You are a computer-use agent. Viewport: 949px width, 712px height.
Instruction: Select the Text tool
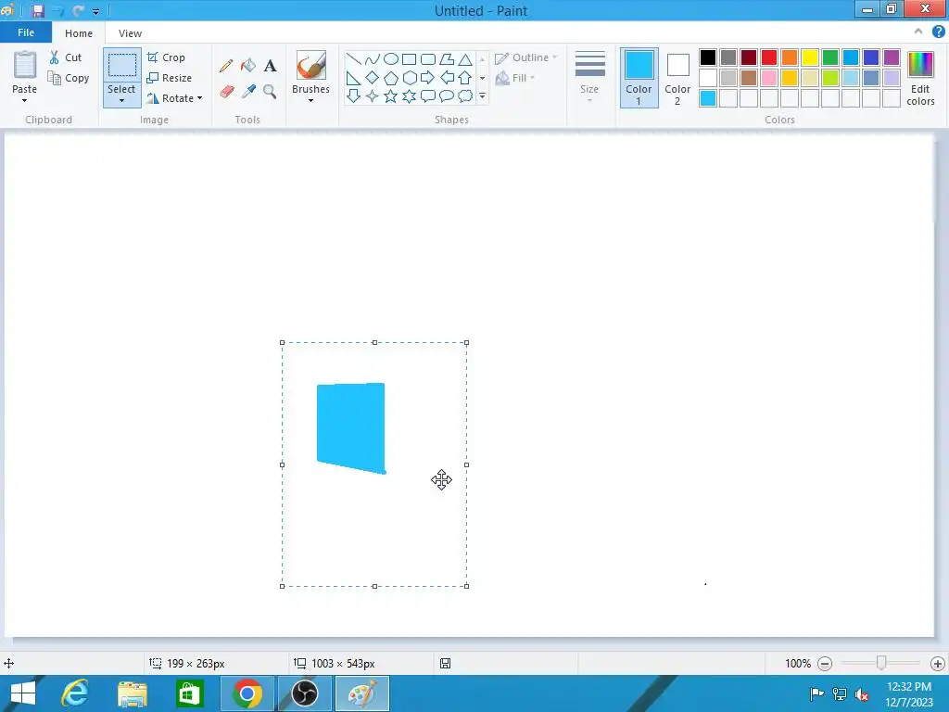(x=270, y=66)
